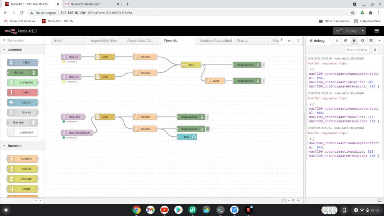384x216 pixels.
Task: Open the list of flows icon
Action: point(298,41)
